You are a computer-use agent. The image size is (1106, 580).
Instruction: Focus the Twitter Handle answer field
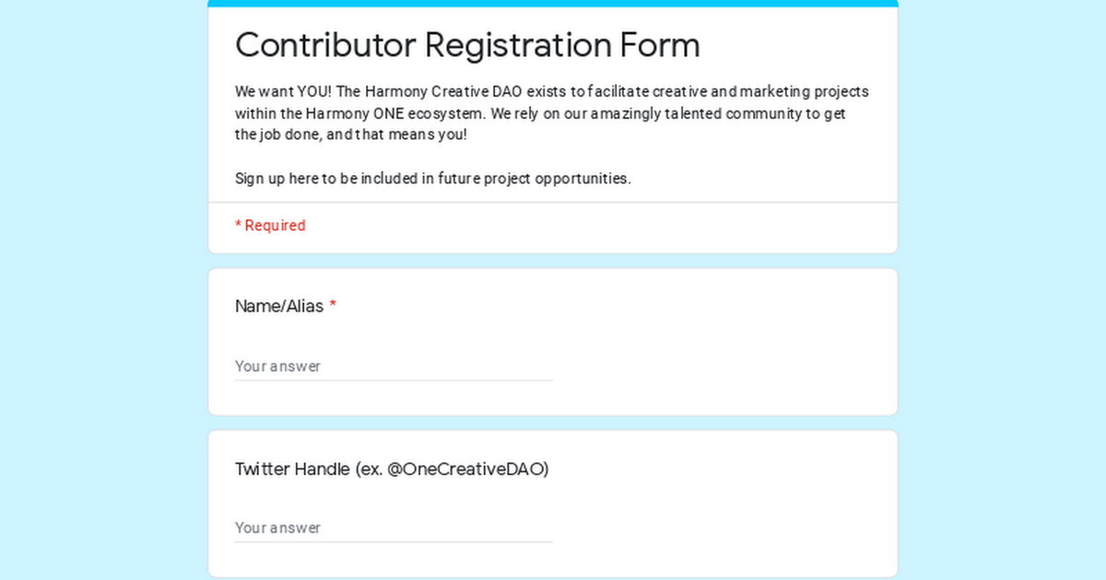[394, 528]
